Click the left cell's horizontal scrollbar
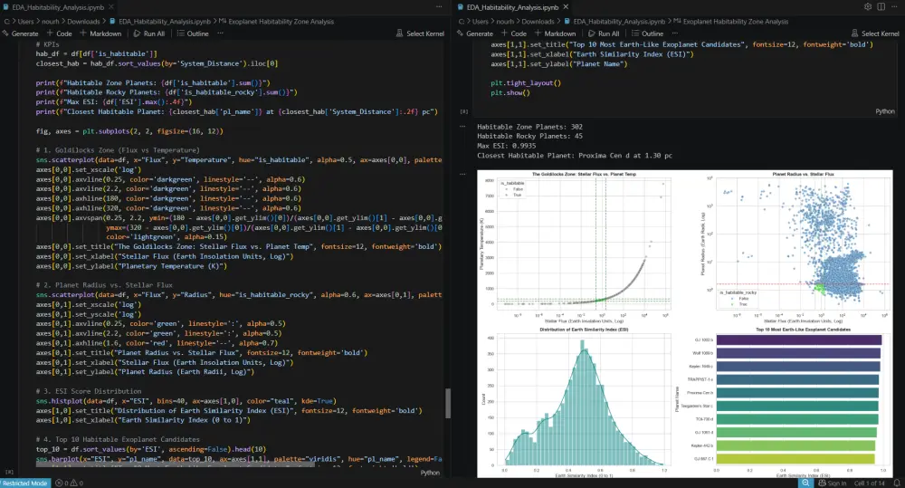Viewport: 905px width, 488px height. click(176, 464)
